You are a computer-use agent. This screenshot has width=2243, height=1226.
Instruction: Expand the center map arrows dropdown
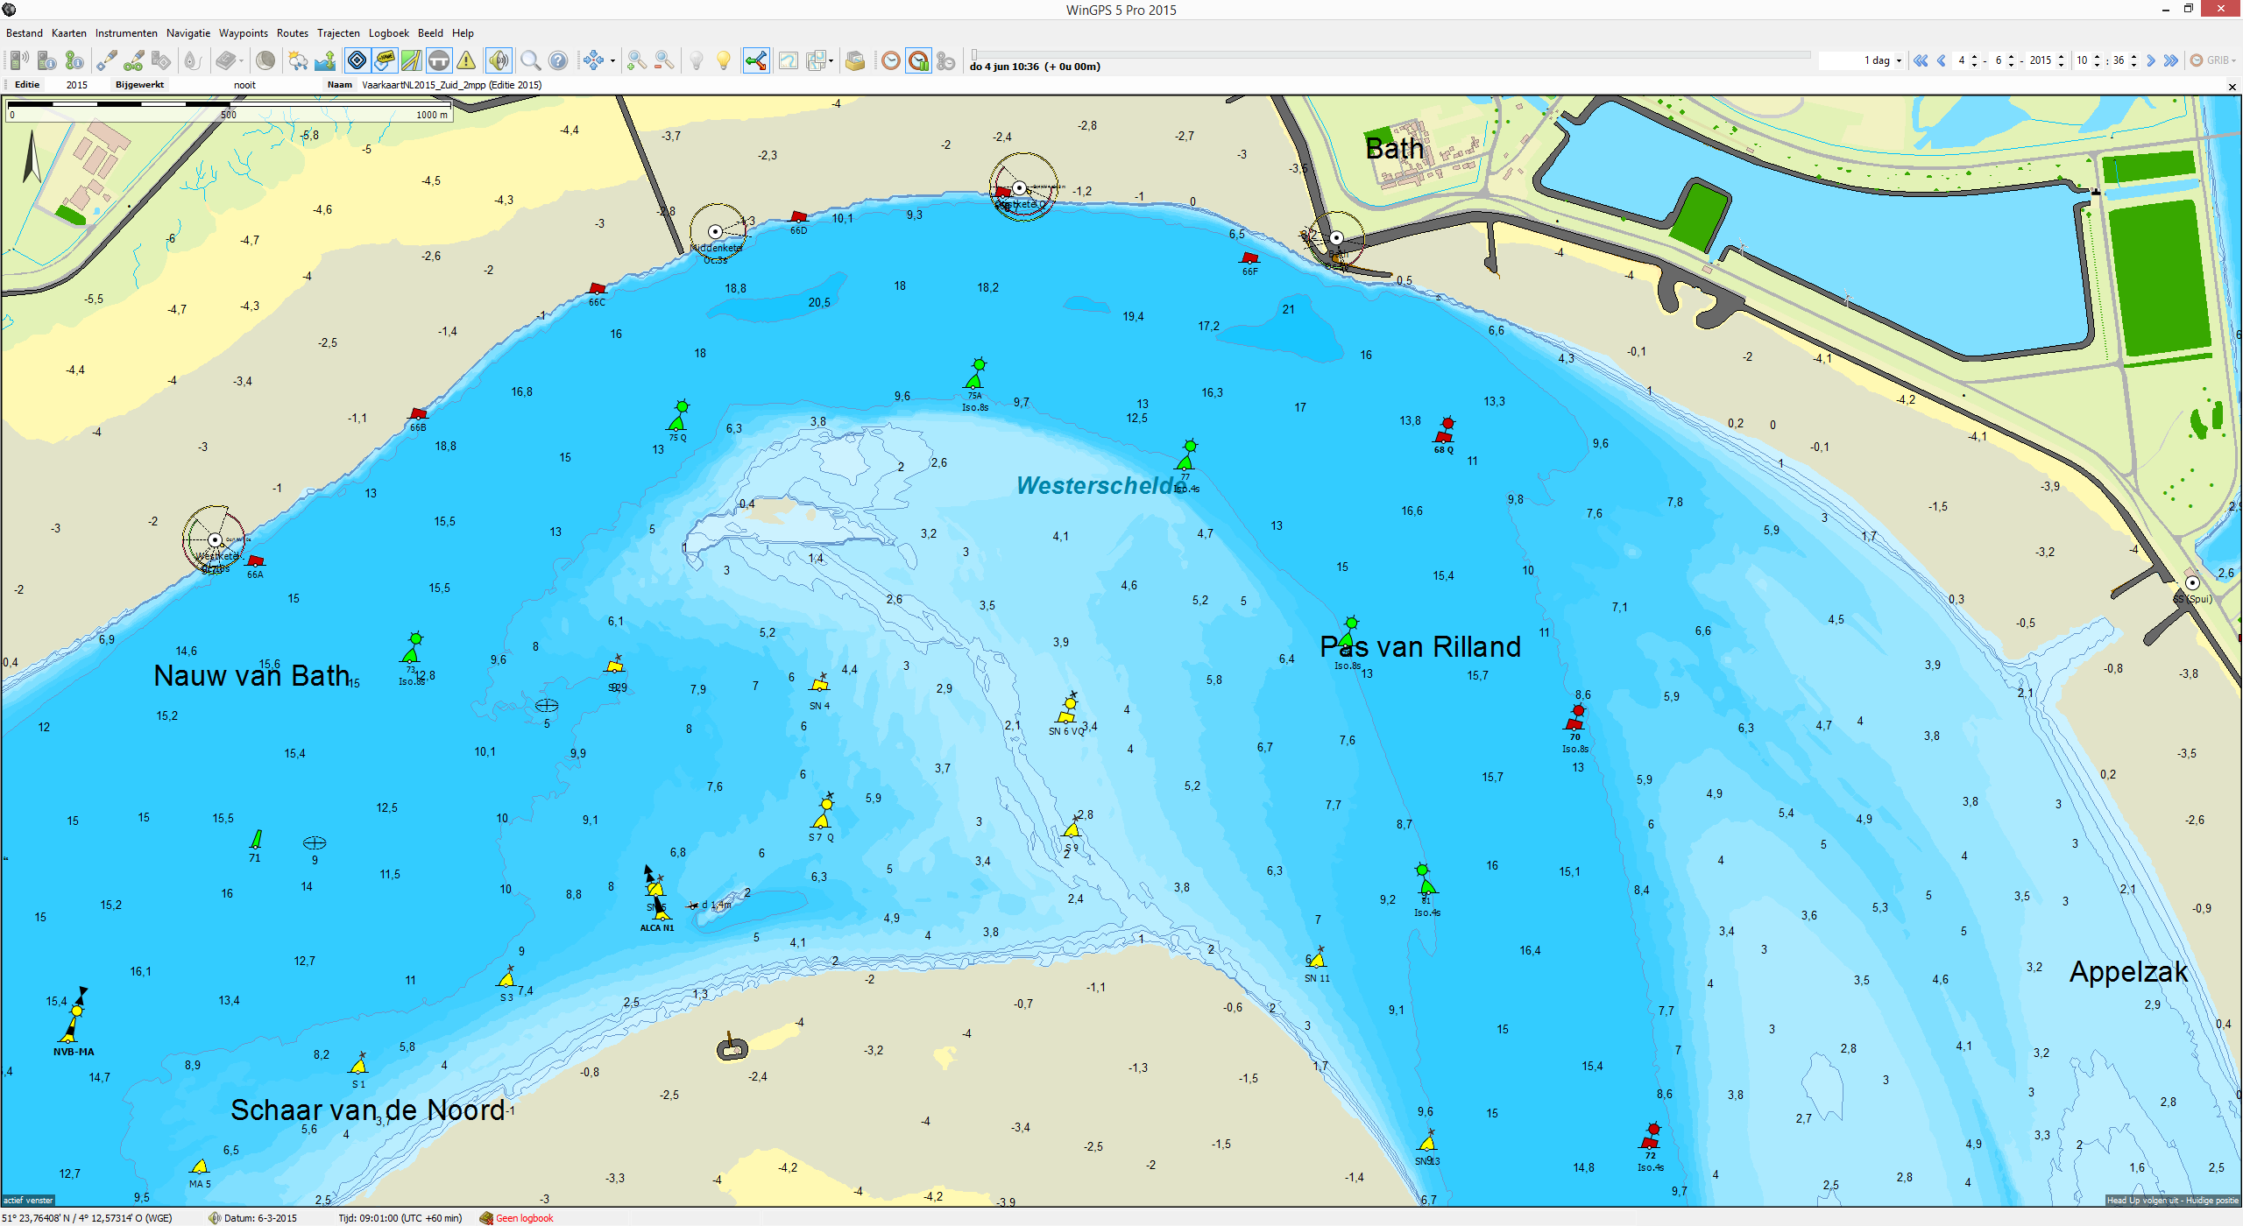(x=612, y=60)
